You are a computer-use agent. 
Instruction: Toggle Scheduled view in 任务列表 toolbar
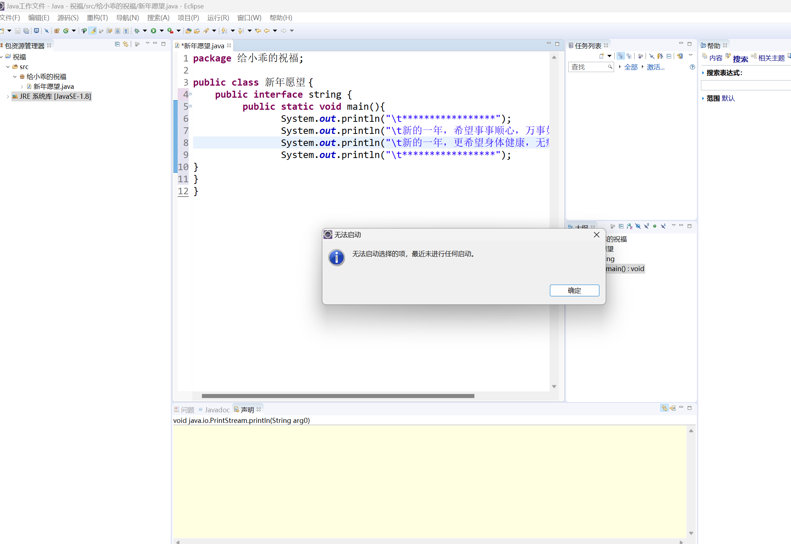pos(629,56)
